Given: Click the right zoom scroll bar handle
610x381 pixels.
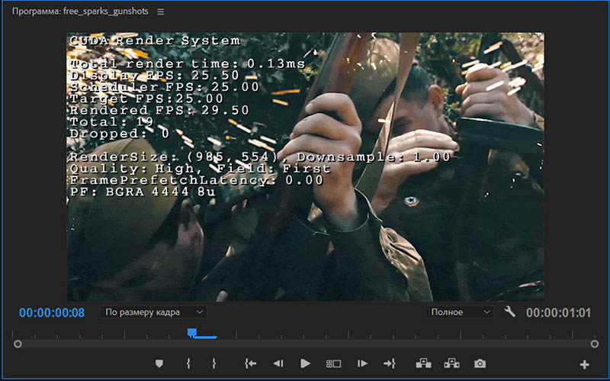Looking at the screenshot, I should (595, 344).
